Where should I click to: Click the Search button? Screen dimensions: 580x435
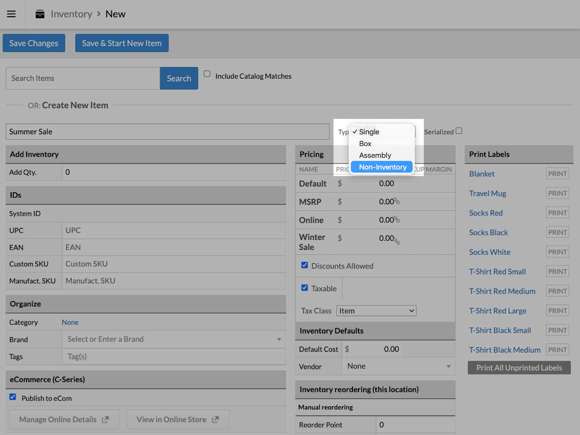tap(179, 78)
